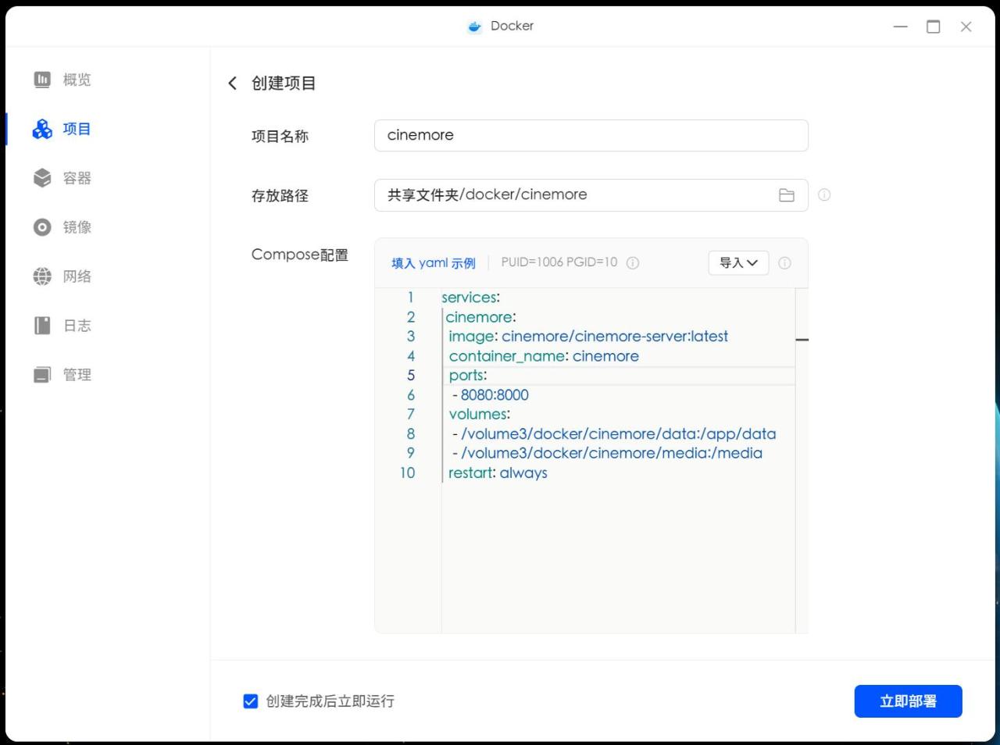Image resolution: width=1000 pixels, height=745 pixels.
Task: Open the 镜像 images disc icon
Action: (x=42, y=227)
